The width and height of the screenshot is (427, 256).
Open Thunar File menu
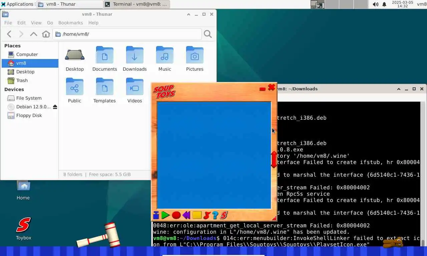point(8,23)
